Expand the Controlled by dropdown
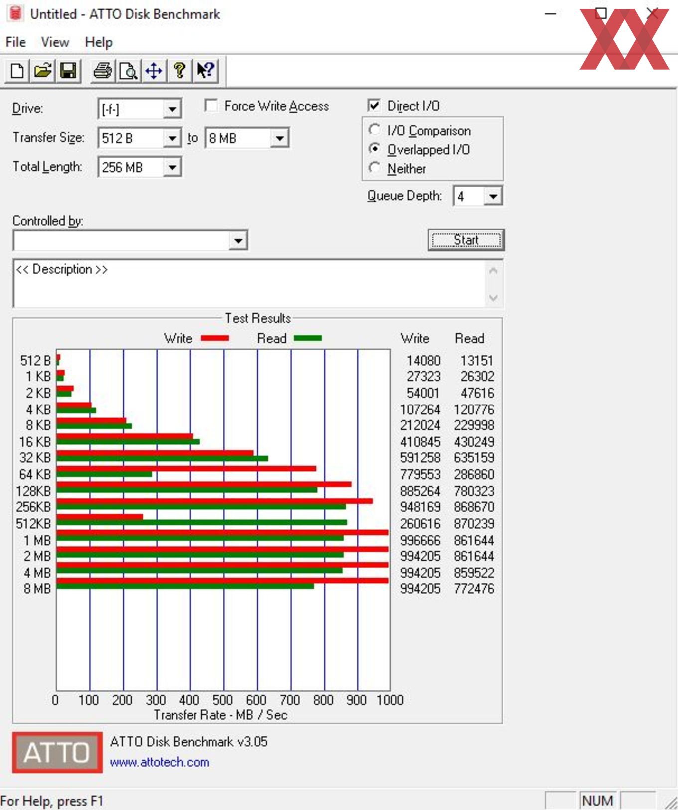 pos(238,241)
